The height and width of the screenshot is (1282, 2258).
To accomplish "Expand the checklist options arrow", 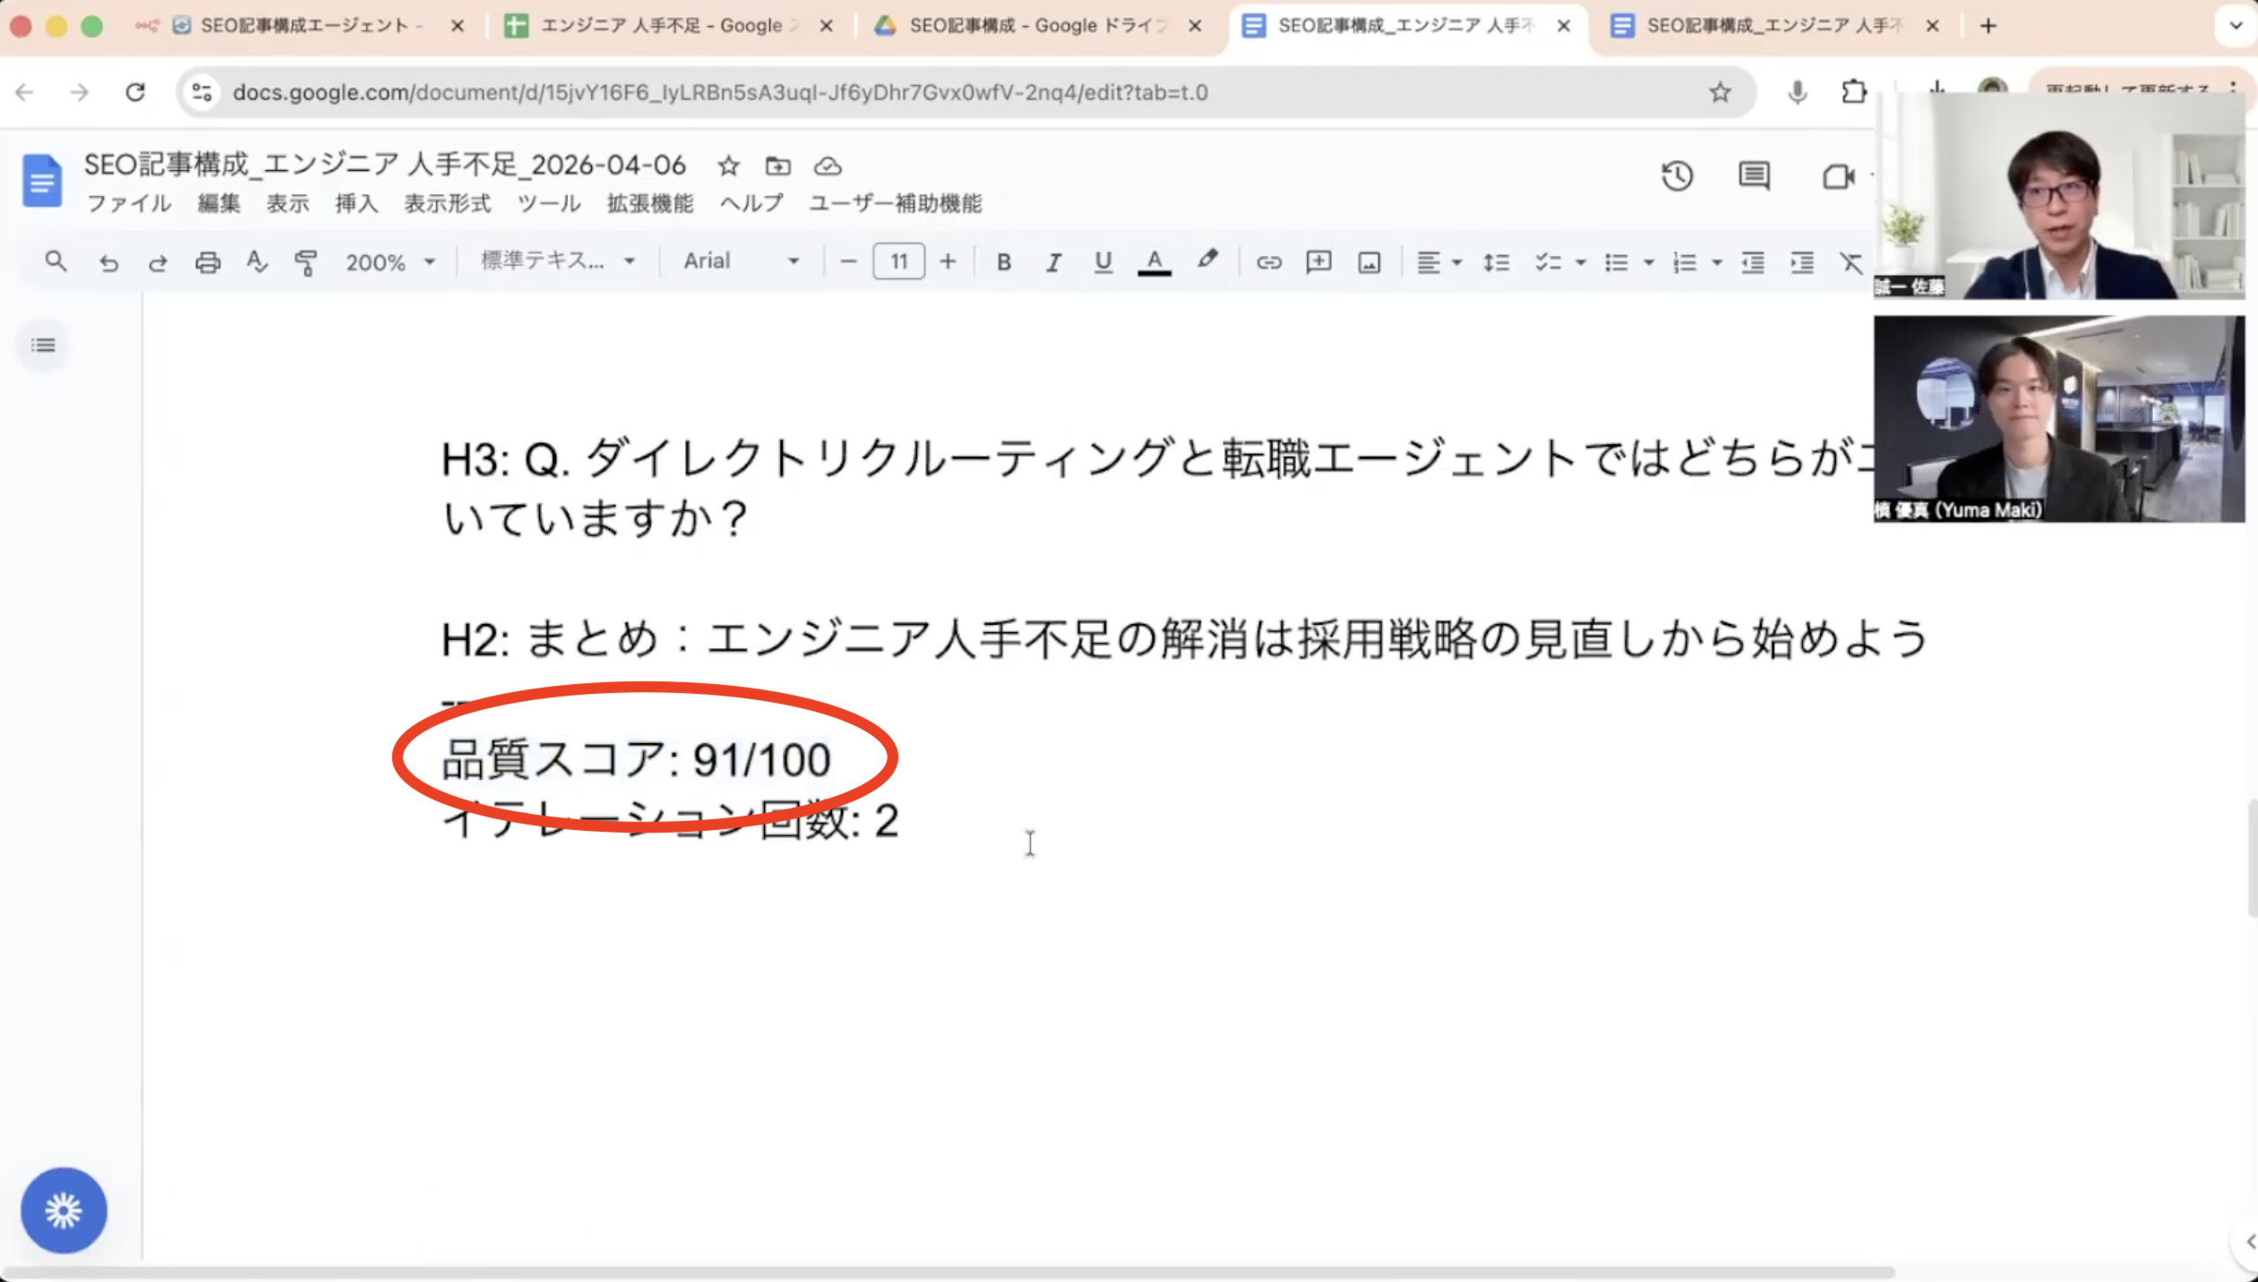I will 1581,263.
